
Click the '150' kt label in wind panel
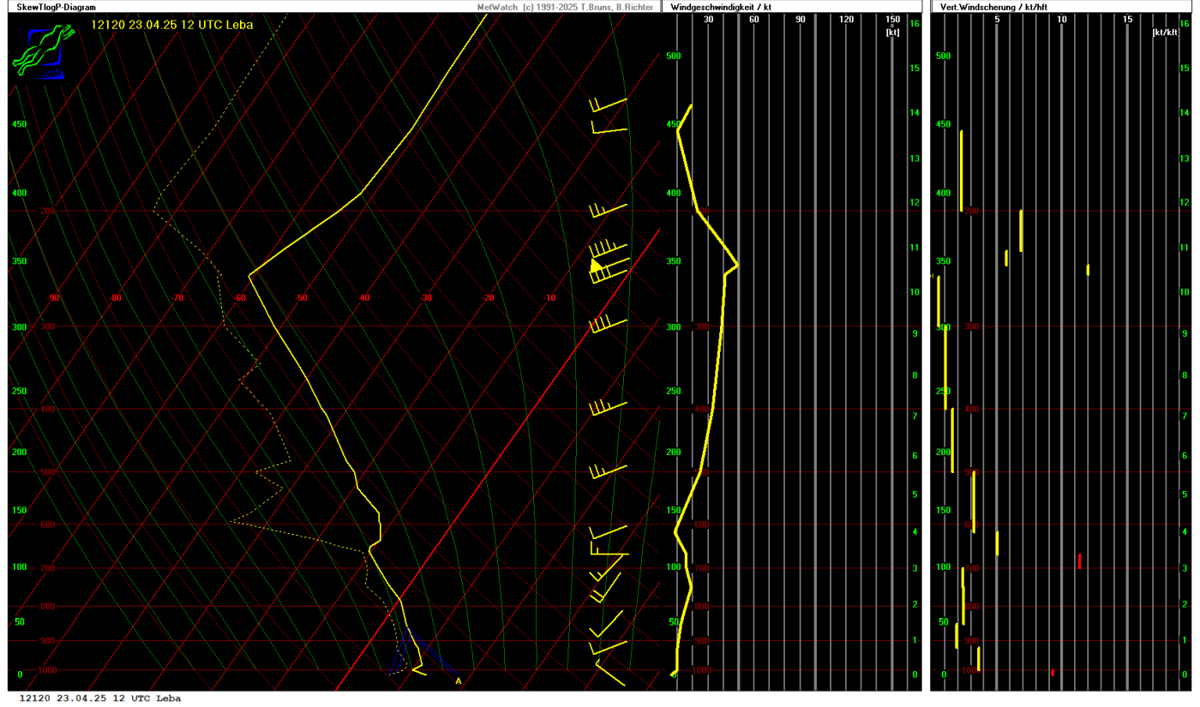[892, 20]
